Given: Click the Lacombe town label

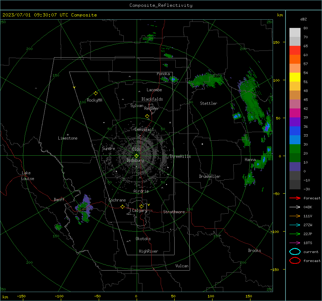Looking at the screenshot, I should pos(154,90).
